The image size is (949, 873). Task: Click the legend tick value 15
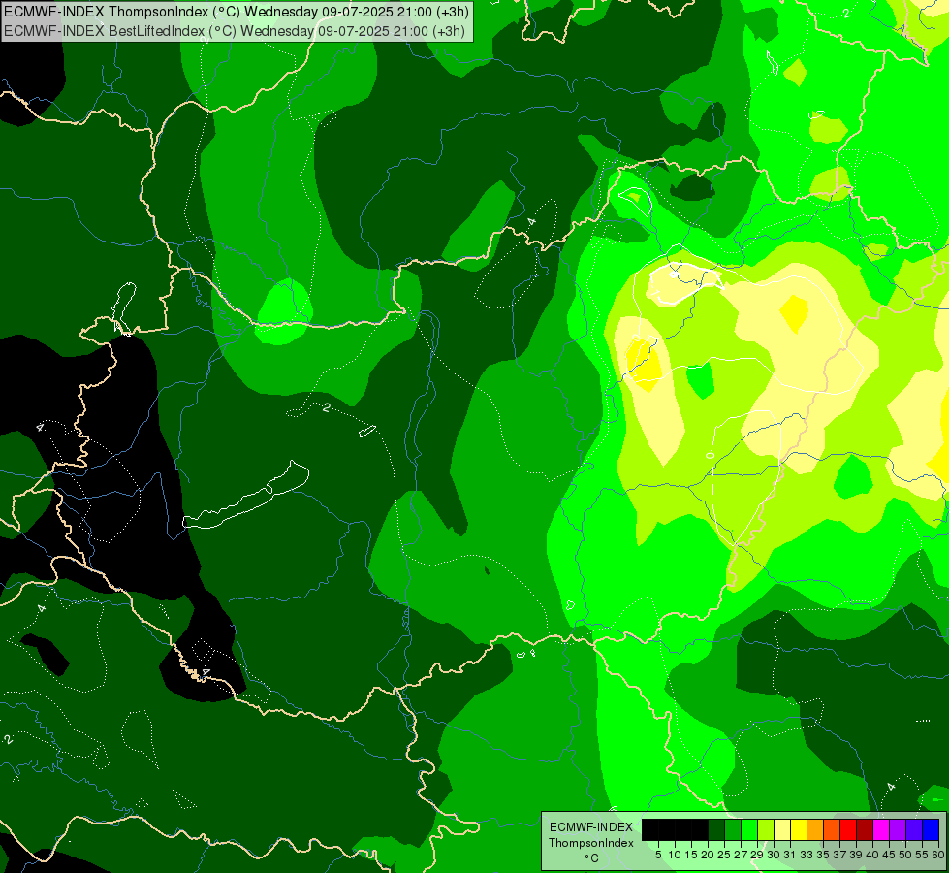[691, 855]
